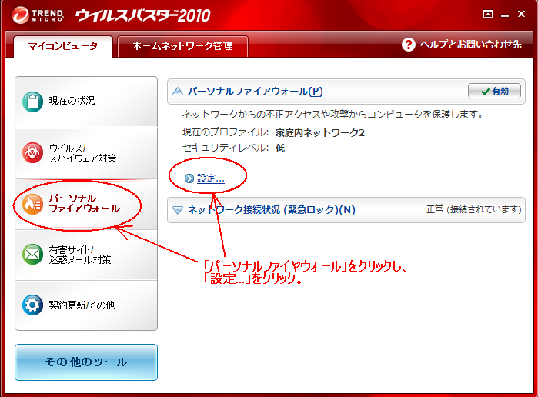538x397 pixels.
Task: Expand the ネットワーク接続状況 section triangle
Action: point(178,210)
